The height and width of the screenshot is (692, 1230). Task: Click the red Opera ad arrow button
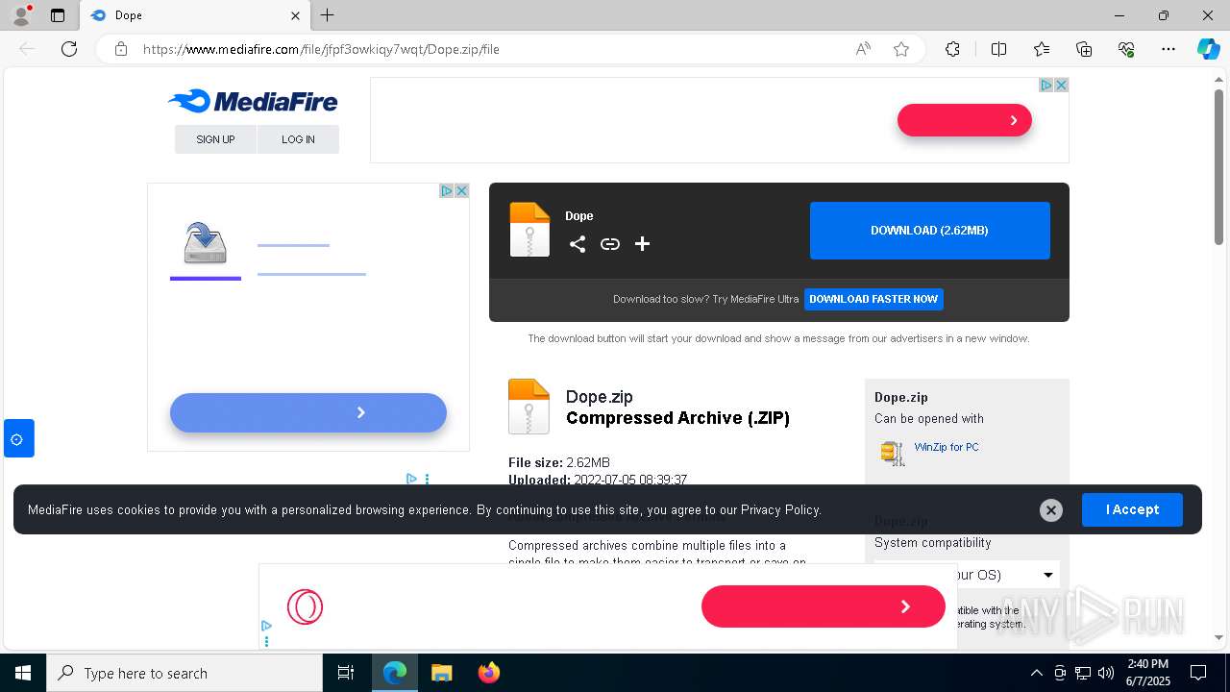(824, 606)
